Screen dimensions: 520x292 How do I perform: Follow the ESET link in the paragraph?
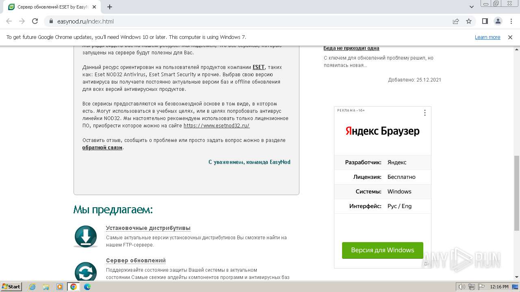259,67
